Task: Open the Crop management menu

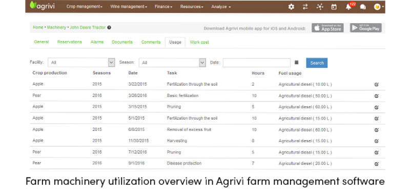Action: (x=84, y=7)
